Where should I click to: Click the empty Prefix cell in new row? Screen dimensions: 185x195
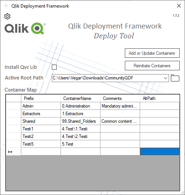(41, 152)
